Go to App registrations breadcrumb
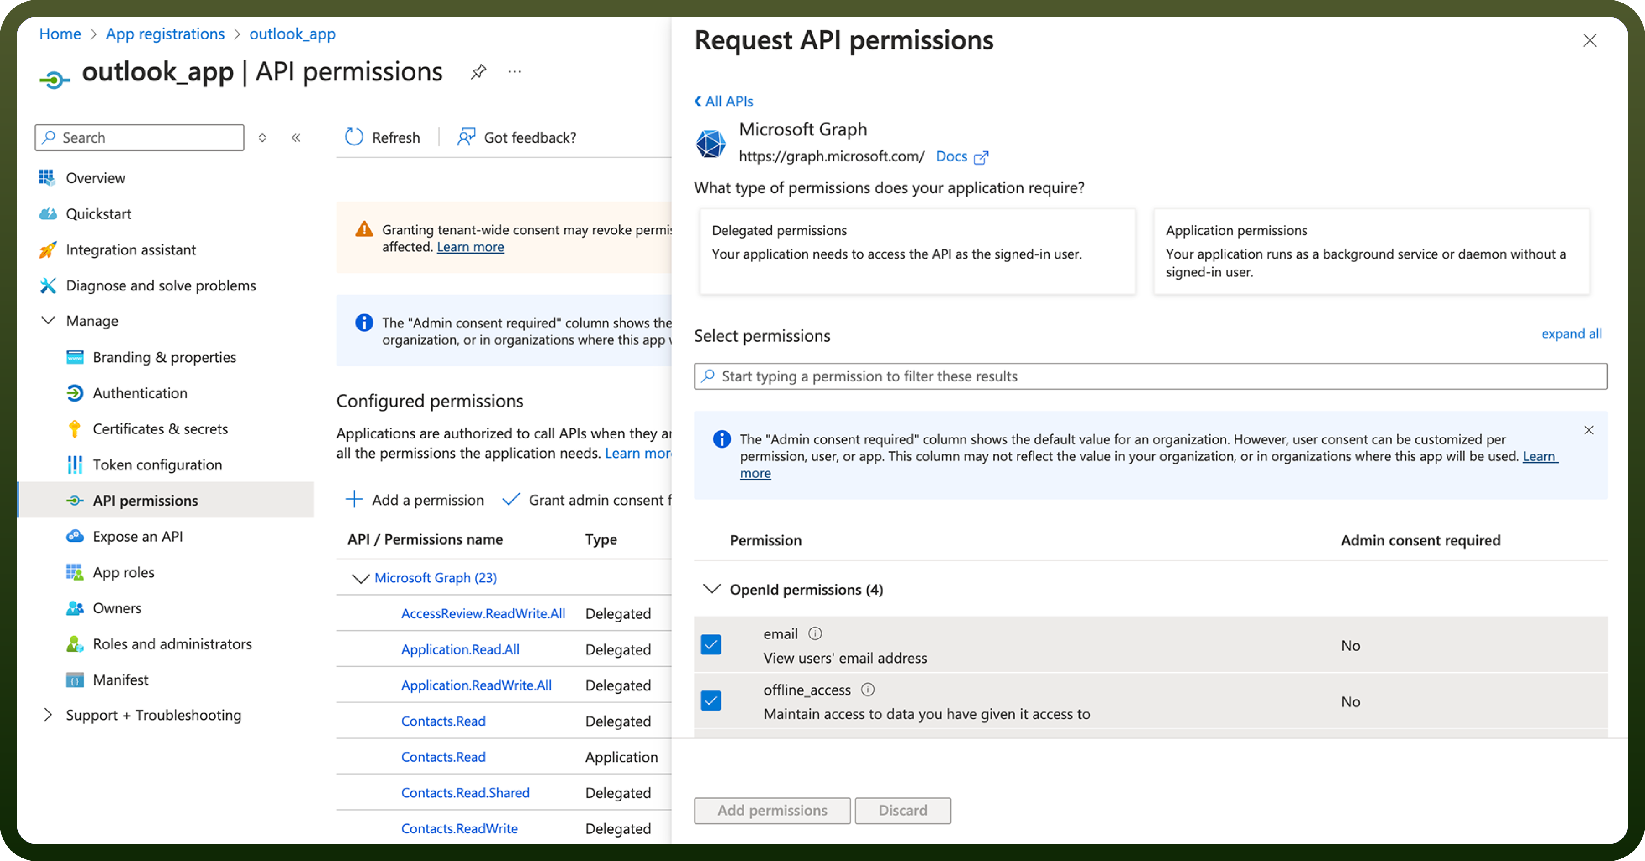Screen dimensions: 1645x861 (165, 34)
